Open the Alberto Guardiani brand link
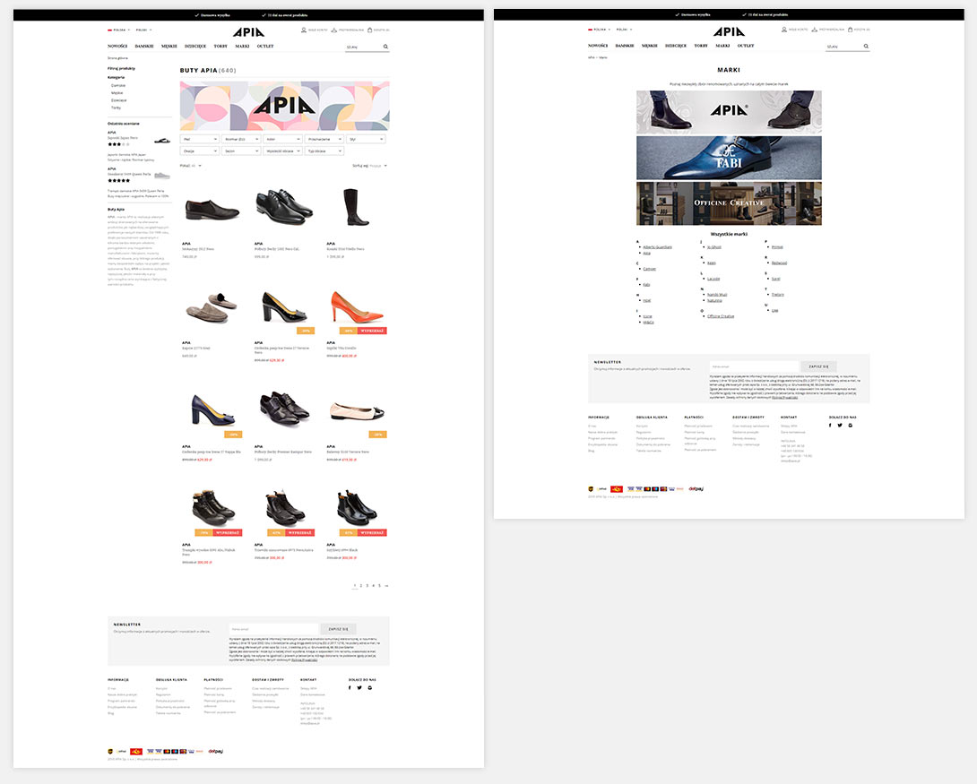This screenshot has width=977, height=784. [x=657, y=247]
